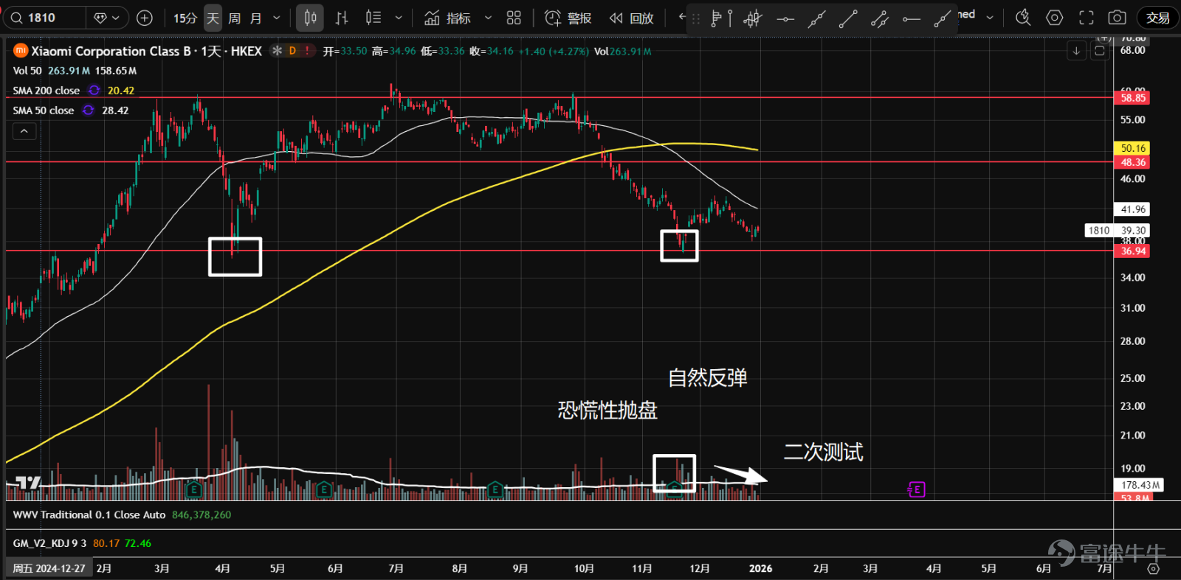Click the 交易 trade button
Image resolution: width=1181 pixels, height=580 pixels.
(1157, 18)
